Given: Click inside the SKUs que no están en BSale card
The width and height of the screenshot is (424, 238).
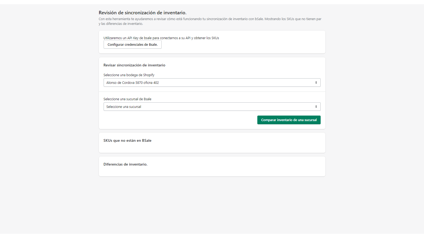Looking at the screenshot, I should pyautogui.click(x=212, y=147).
